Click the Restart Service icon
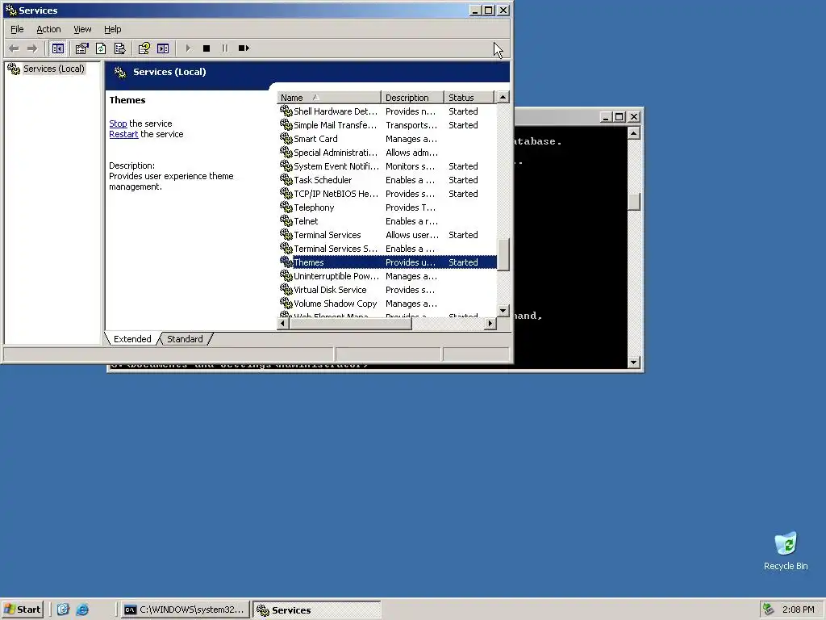 click(x=244, y=48)
